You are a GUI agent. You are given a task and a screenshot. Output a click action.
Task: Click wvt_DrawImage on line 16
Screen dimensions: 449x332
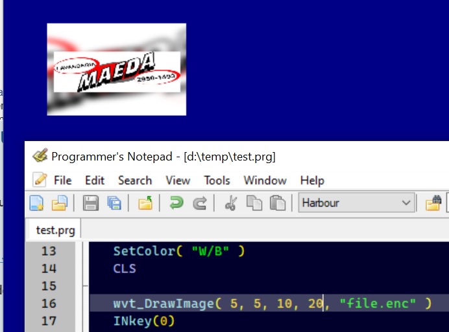pyautogui.click(x=164, y=304)
